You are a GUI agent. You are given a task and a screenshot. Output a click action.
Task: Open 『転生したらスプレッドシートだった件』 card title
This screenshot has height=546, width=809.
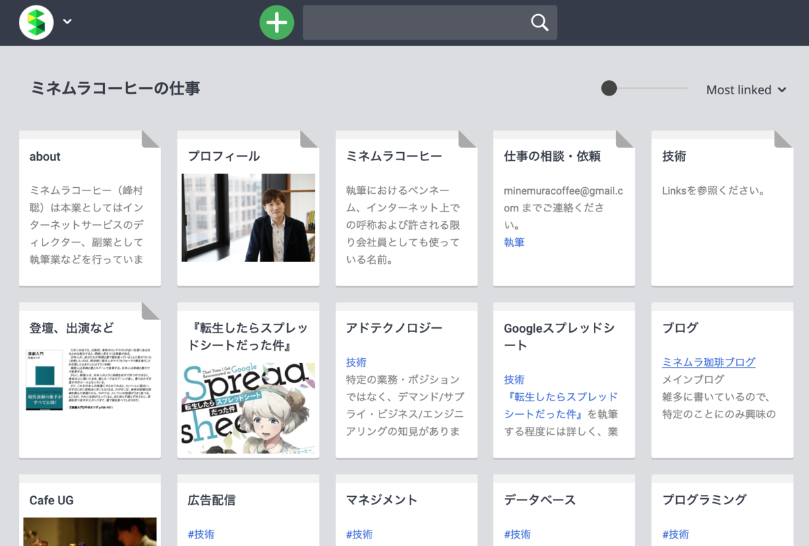coord(248,337)
